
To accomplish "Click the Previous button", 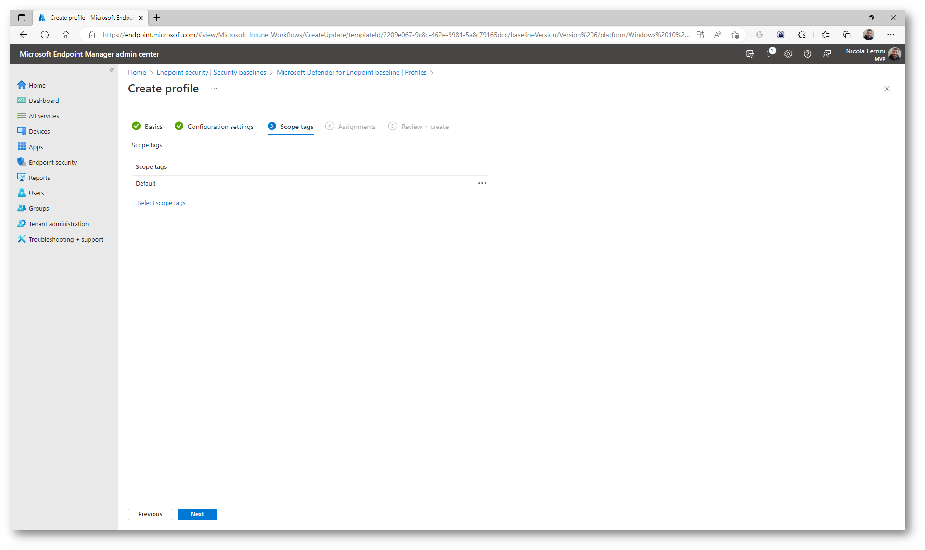I will [150, 514].
